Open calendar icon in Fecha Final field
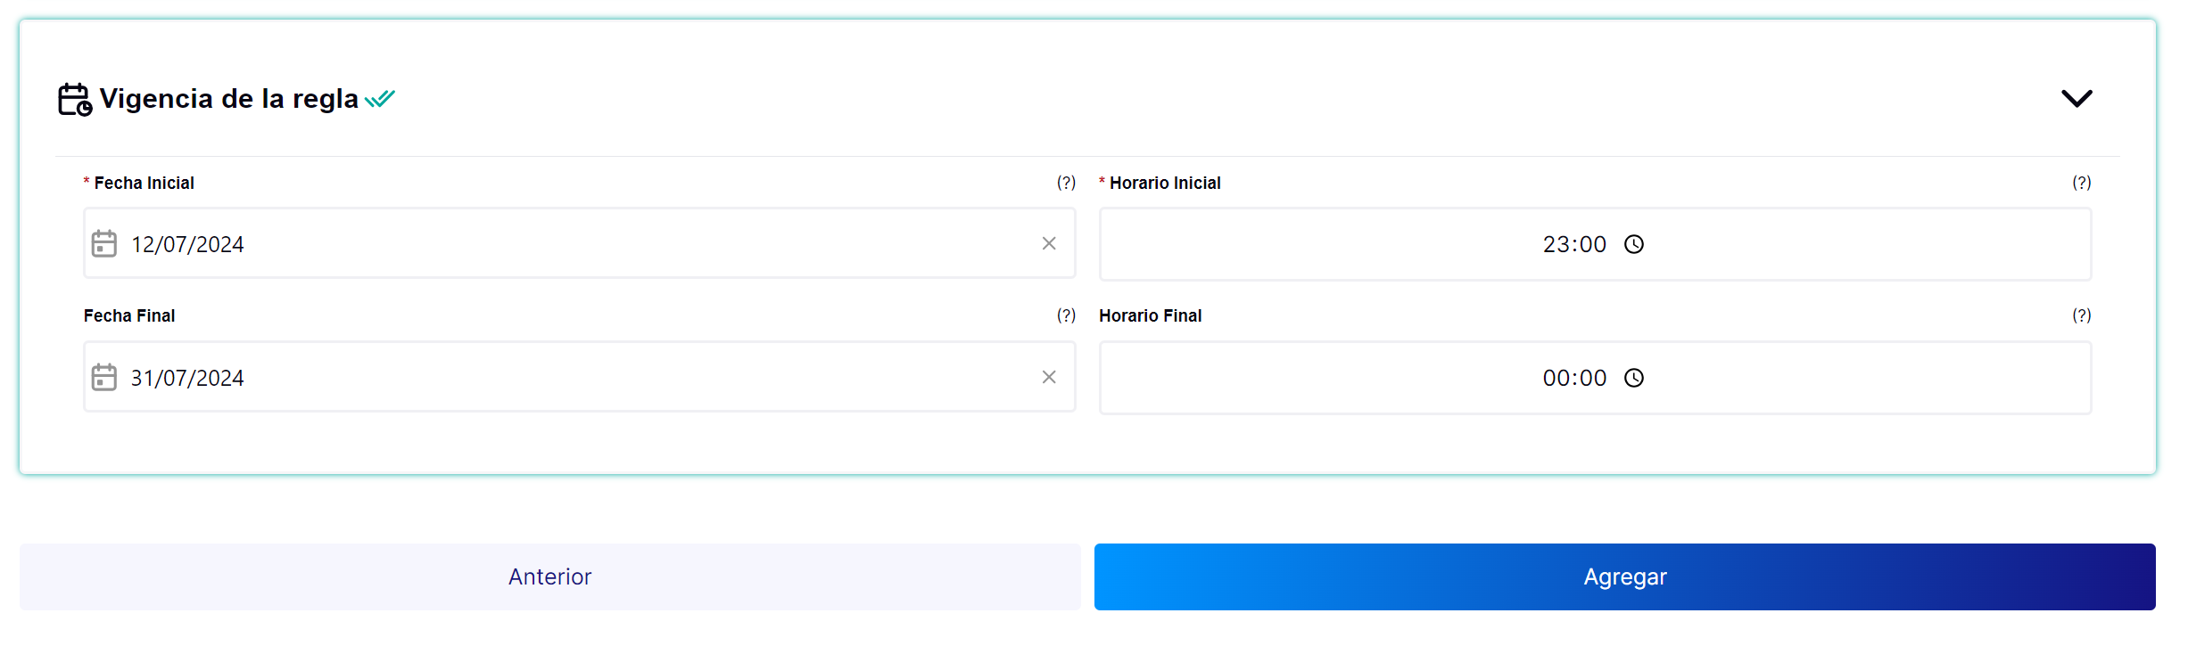The width and height of the screenshot is (2188, 654). pos(104,377)
